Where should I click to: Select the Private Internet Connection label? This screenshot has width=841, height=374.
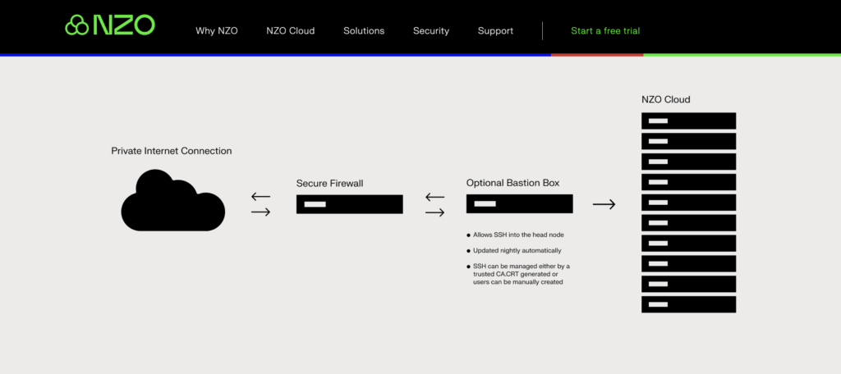(171, 151)
